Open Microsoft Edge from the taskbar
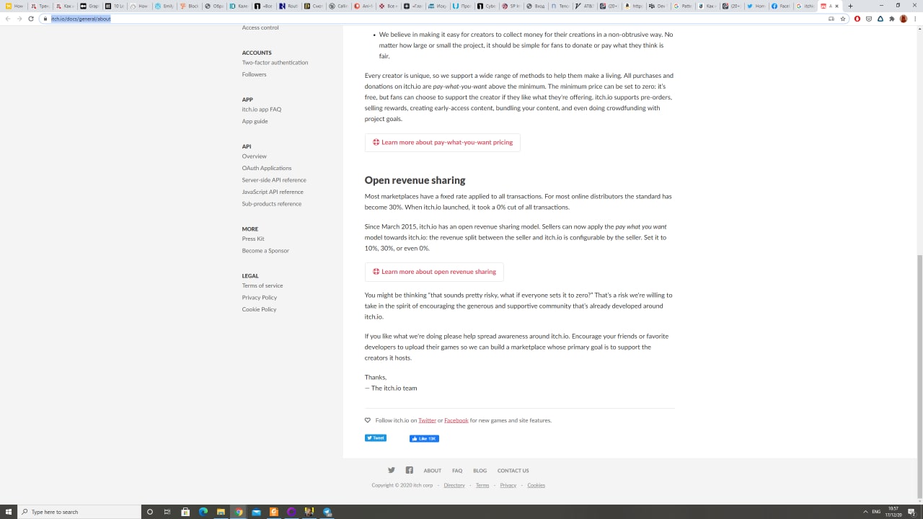The height and width of the screenshot is (519, 923). (203, 512)
